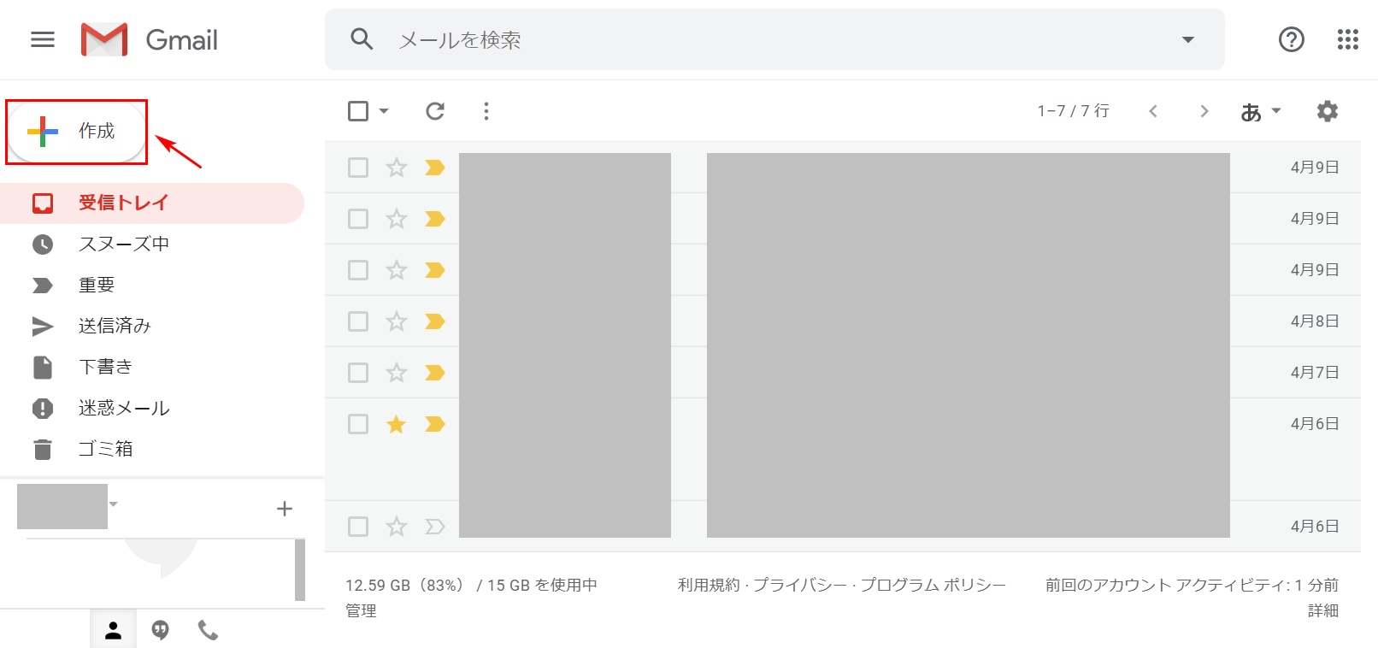1378x648 pixels.
Task: Mark last 4月6日 email as important
Action: [x=435, y=527]
